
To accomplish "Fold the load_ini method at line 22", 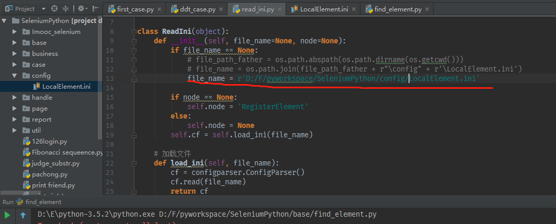I will [x=134, y=163].
